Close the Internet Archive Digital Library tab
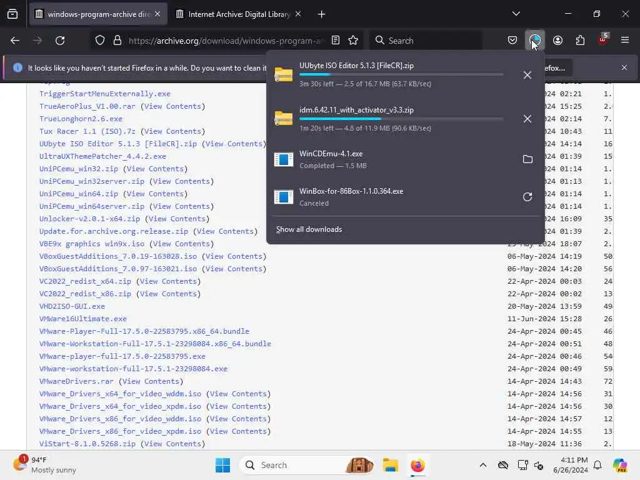Viewport: 640px width, 480px height. [x=298, y=14]
